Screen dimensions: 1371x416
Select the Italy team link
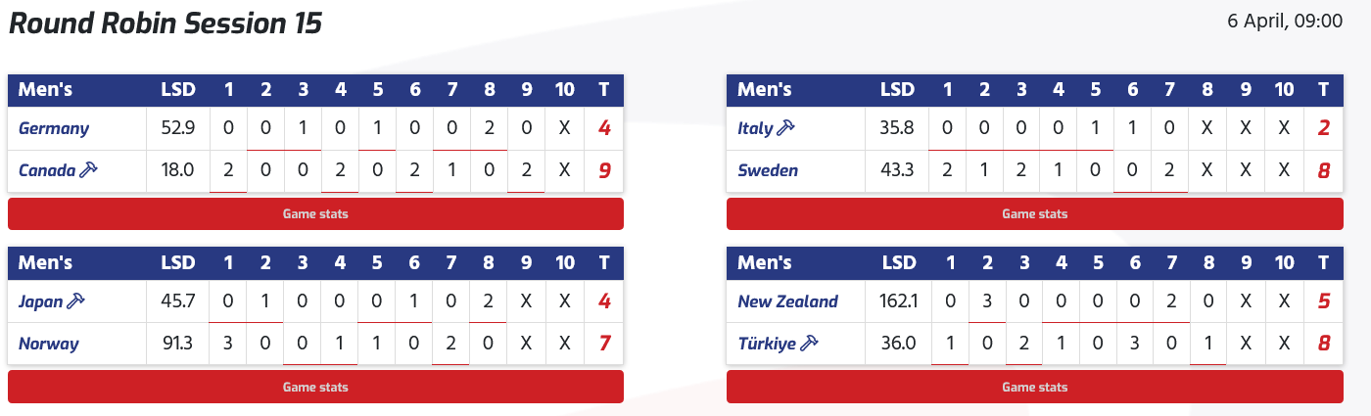(x=755, y=128)
